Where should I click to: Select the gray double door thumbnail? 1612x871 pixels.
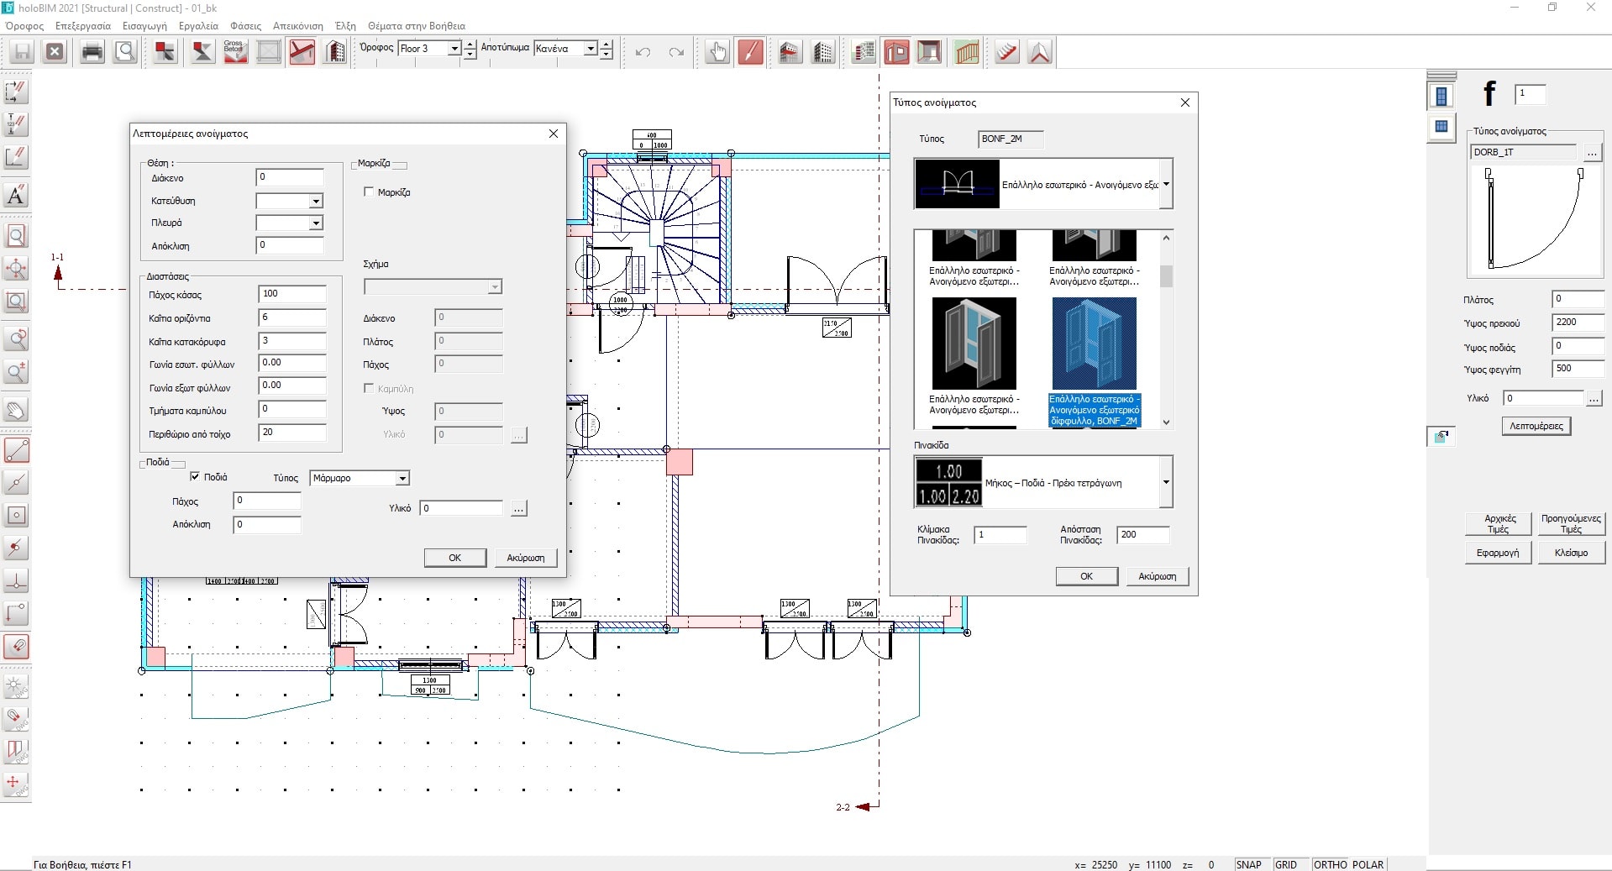click(974, 344)
